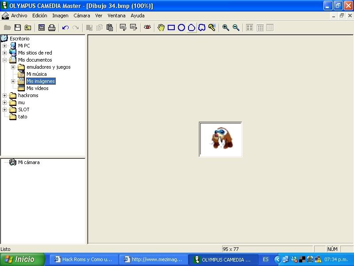Screen dimensions: 354x266
Task: Click the red-eye reduction icon
Action: tap(147, 27)
